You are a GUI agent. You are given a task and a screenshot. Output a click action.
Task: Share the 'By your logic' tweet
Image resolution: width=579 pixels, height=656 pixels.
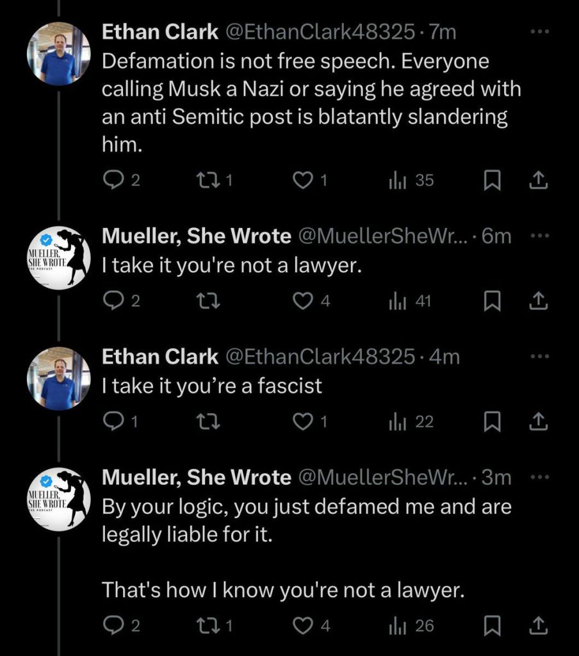pos(538,626)
